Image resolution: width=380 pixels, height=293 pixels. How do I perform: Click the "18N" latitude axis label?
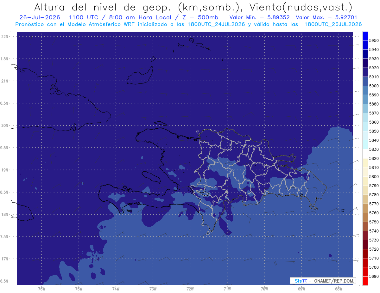pyautogui.click(x=5, y=214)
